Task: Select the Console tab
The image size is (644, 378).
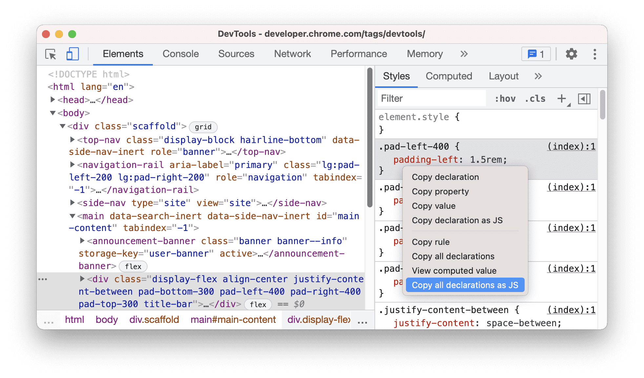Action: coord(180,53)
